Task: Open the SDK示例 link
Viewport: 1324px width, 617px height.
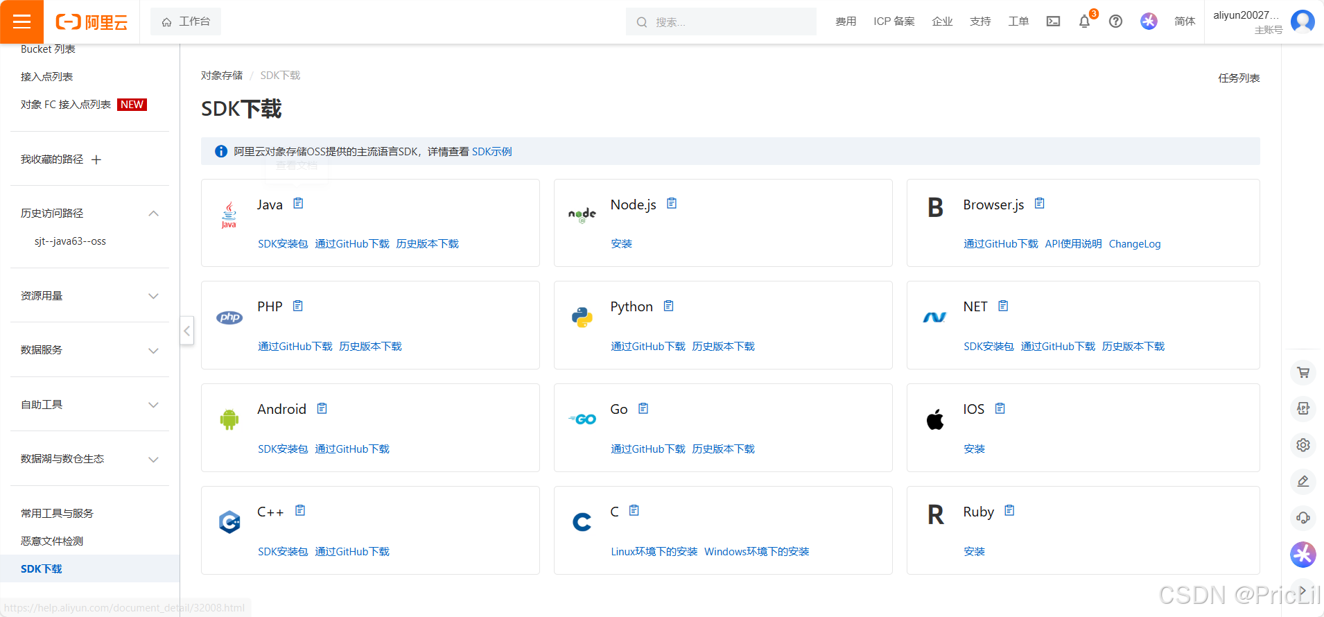Action: point(492,152)
